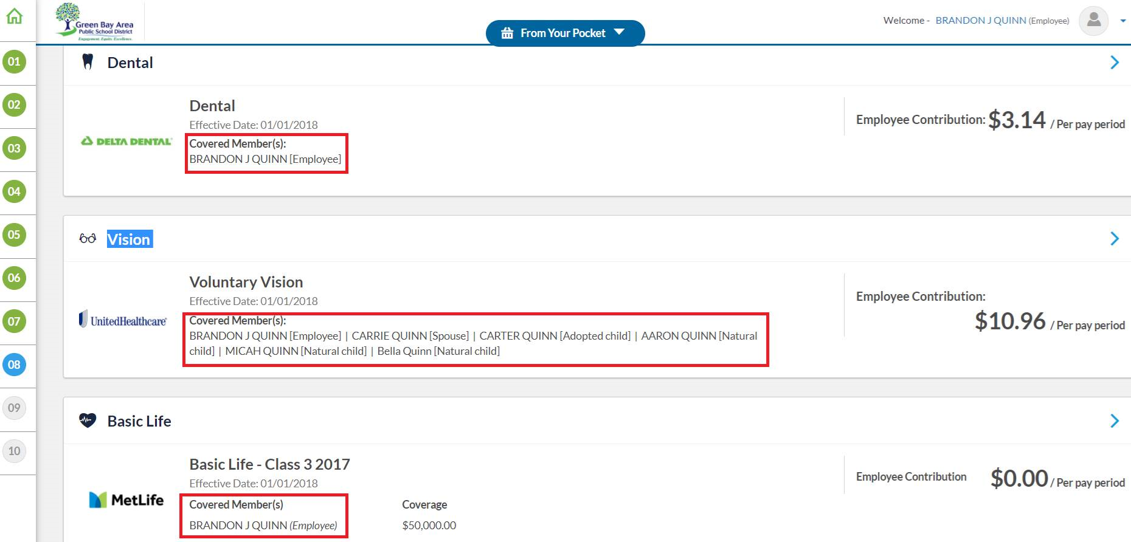Click the UnitedHealthcare provider logo
Image resolution: width=1131 pixels, height=542 pixels.
pyautogui.click(x=123, y=320)
